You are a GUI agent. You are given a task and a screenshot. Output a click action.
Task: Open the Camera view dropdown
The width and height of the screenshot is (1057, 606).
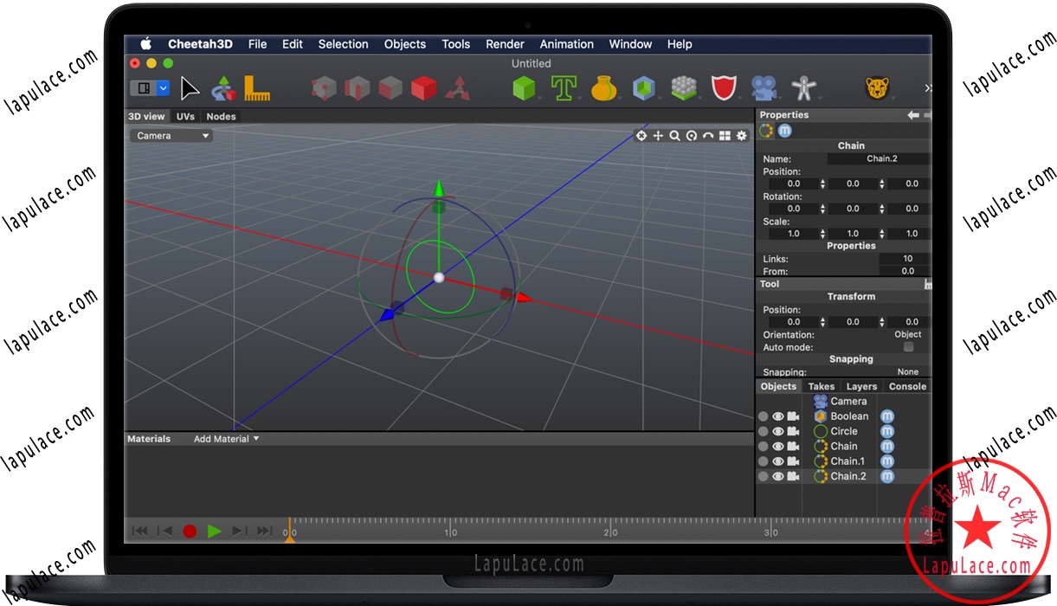[x=171, y=135]
